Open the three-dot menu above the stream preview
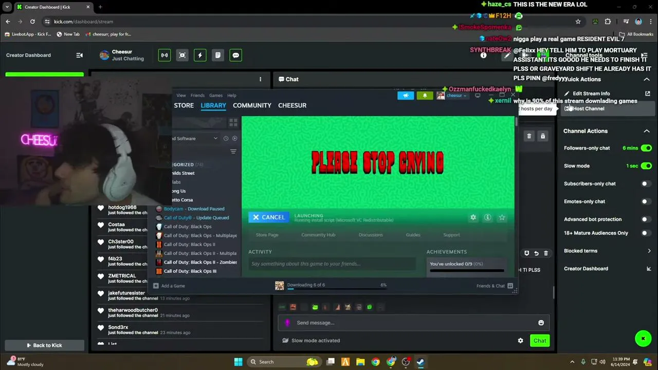Screen dimensions: 658x370 tap(260, 79)
